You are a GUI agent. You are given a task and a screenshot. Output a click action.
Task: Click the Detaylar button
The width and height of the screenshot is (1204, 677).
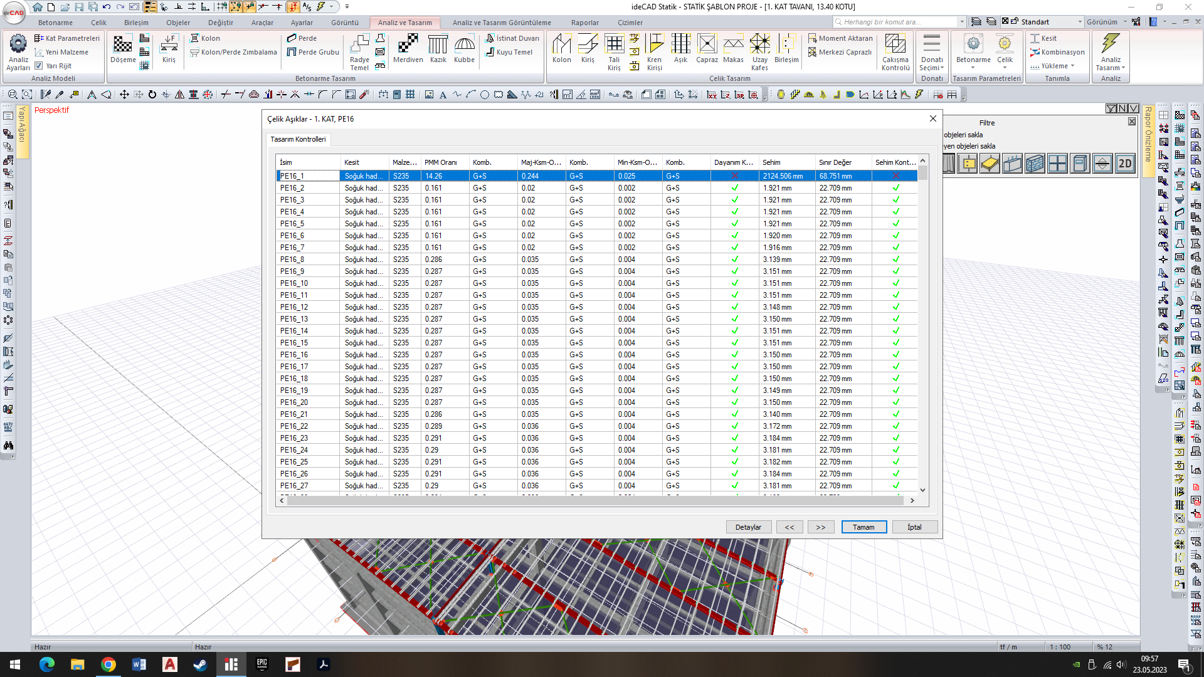tap(748, 527)
